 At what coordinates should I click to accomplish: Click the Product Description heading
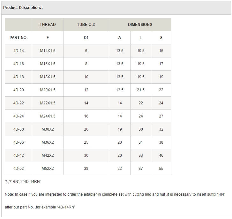pyautogui.click(x=23, y=8)
